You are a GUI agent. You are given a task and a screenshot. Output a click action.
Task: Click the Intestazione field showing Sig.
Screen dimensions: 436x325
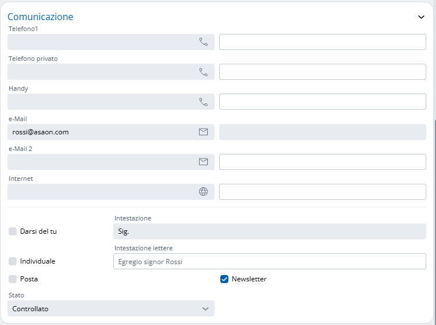[x=269, y=231]
